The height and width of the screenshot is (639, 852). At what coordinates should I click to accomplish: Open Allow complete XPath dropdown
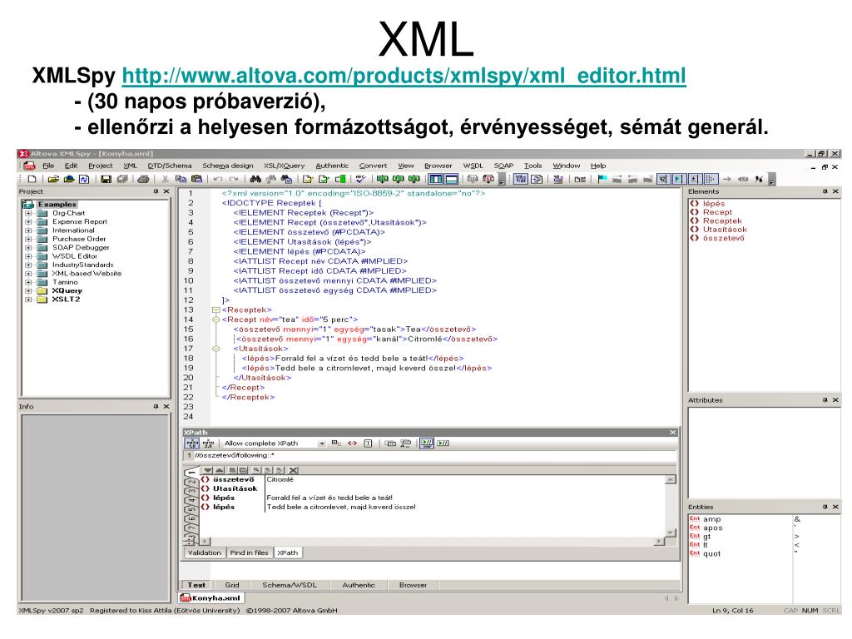pyautogui.click(x=322, y=443)
